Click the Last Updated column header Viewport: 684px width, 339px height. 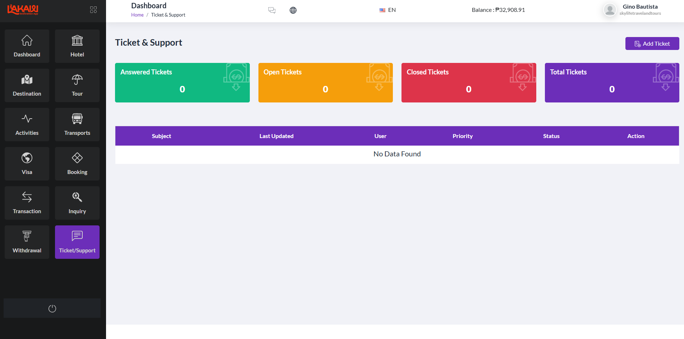click(x=276, y=136)
